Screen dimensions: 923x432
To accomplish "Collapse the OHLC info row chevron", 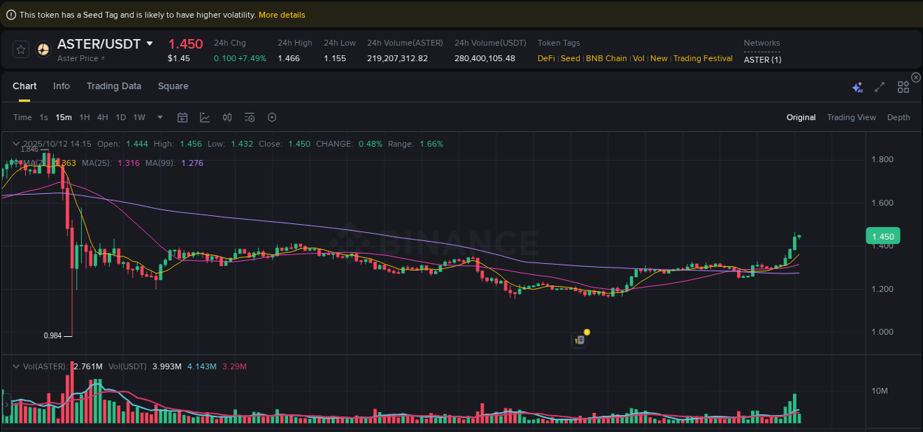I will point(16,144).
